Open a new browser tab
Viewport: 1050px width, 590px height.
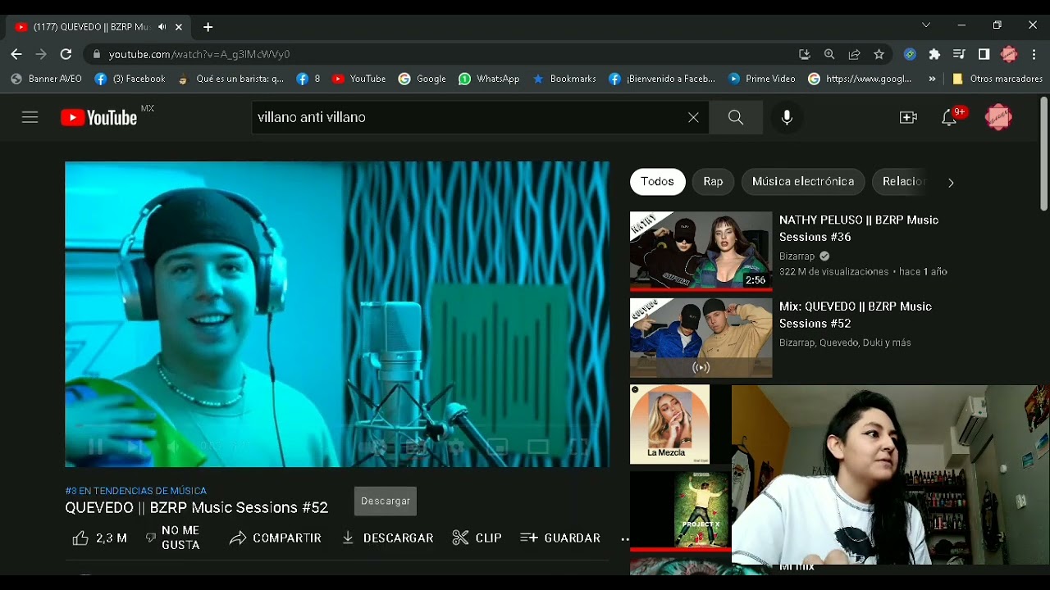click(x=208, y=27)
